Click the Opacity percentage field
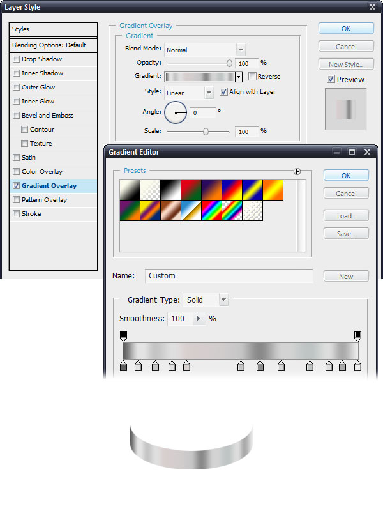 coord(247,63)
